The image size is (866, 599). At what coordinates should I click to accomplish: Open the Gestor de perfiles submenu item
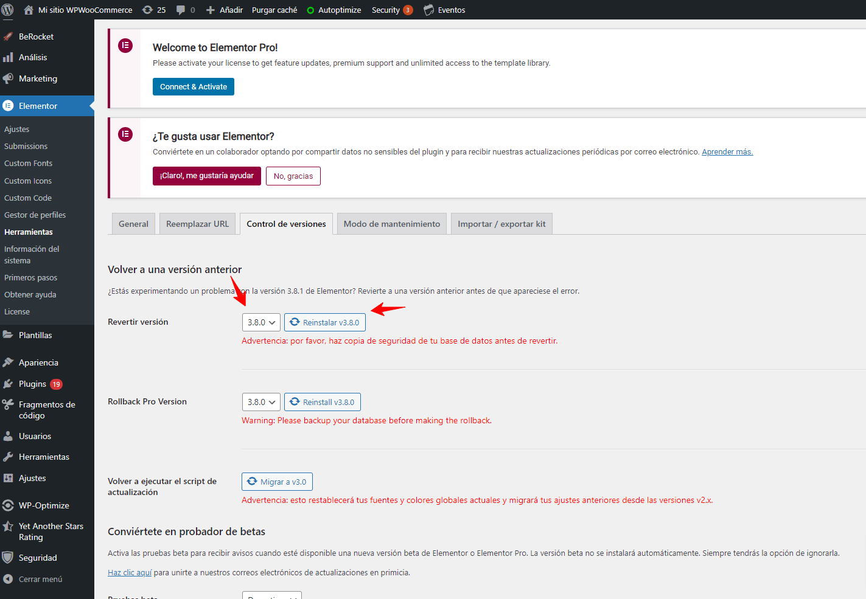(35, 215)
